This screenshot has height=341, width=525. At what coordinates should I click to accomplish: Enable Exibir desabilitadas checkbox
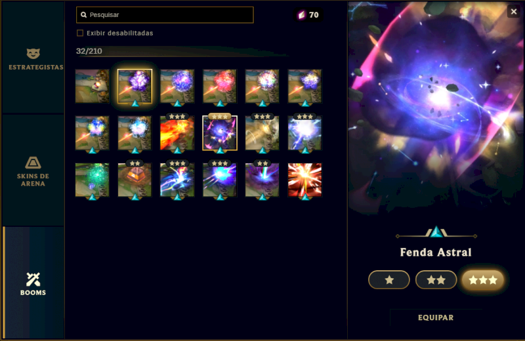(80, 33)
